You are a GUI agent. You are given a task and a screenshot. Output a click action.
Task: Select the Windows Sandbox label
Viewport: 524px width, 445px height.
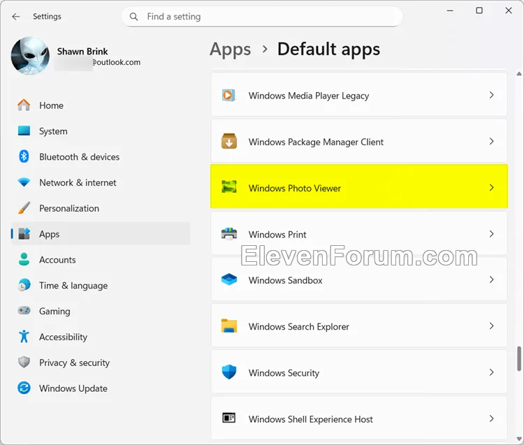[x=285, y=280]
